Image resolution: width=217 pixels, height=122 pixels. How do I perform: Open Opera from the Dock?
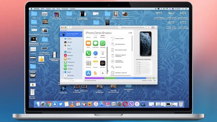click(x=125, y=104)
